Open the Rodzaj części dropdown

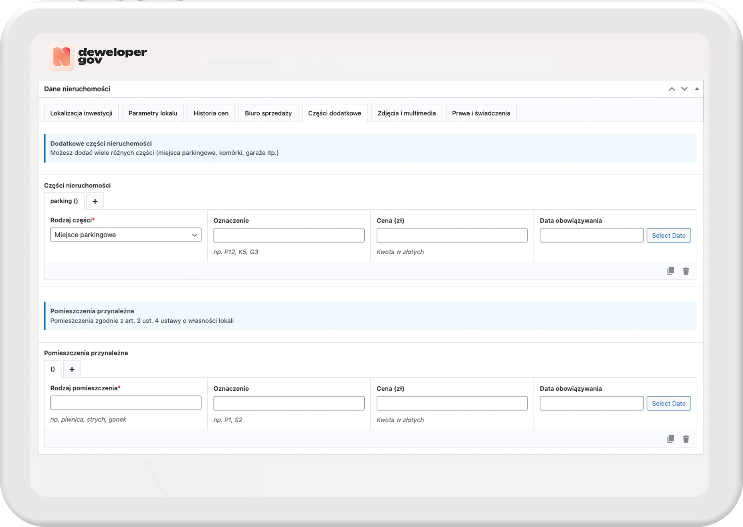125,235
